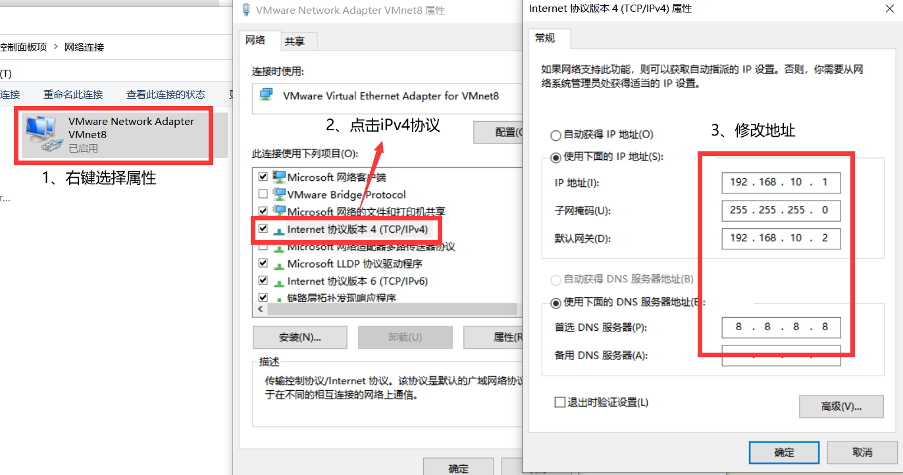
Task: Click the Internet 协议版本 6 (TCP/IPv6) icon
Action: [x=280, y=281]
